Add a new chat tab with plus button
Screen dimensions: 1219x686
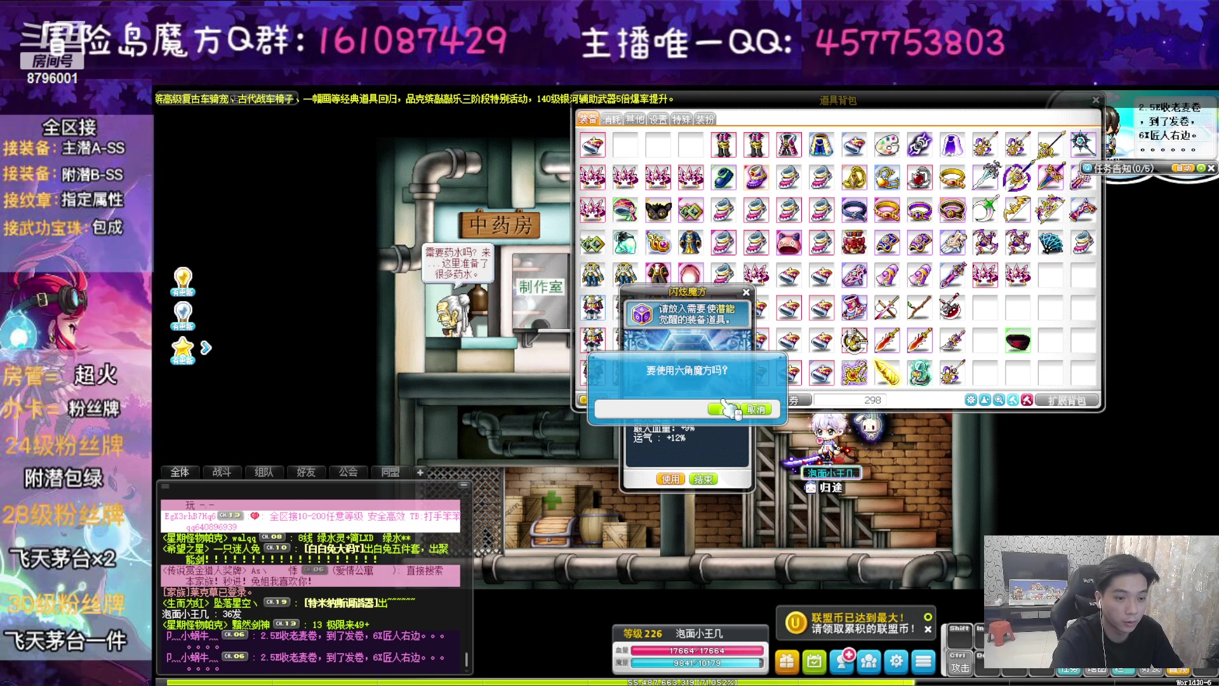(x=420, y=472)
